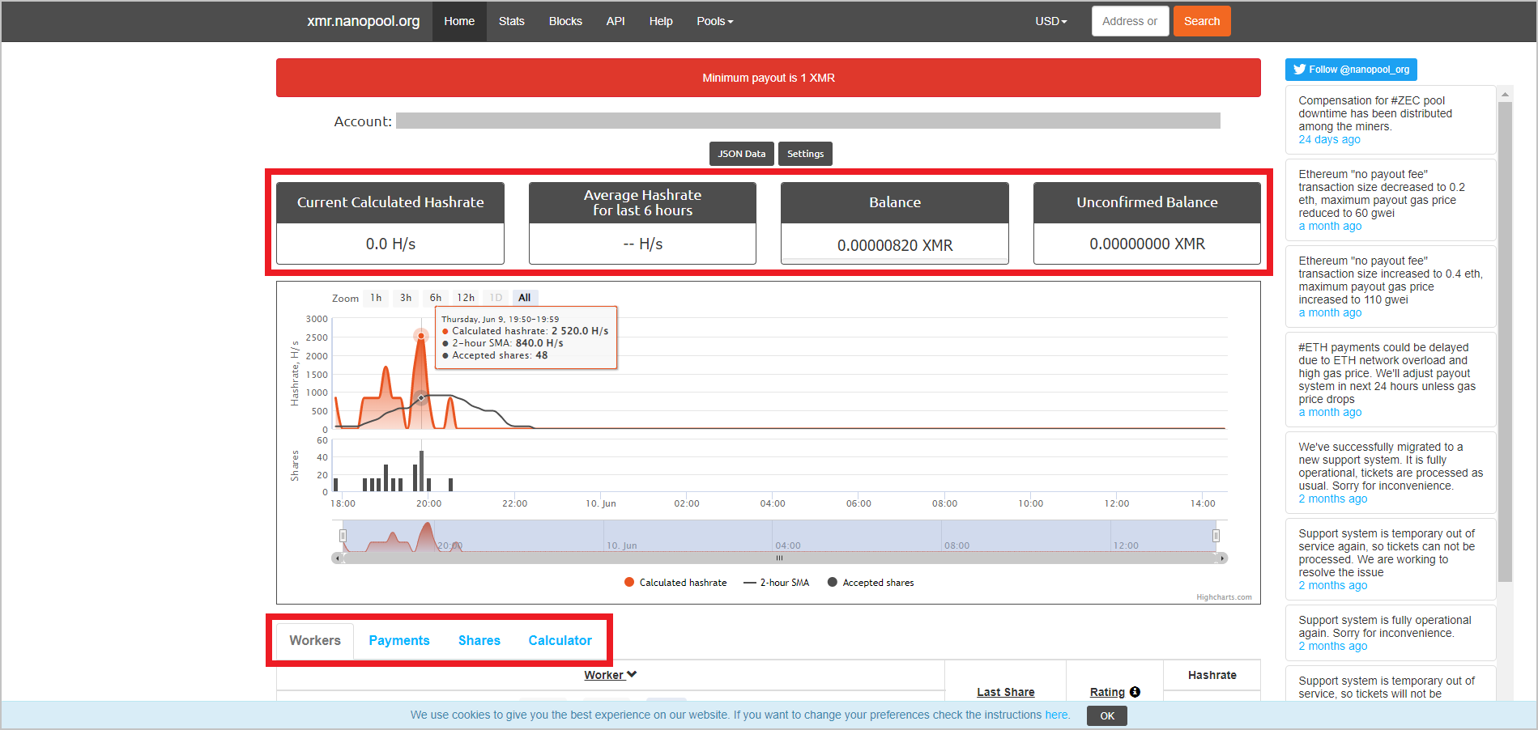
Task: Click the navigator scrollbar right arrow
Action: pyautogui.click(x=1222, y=558)
